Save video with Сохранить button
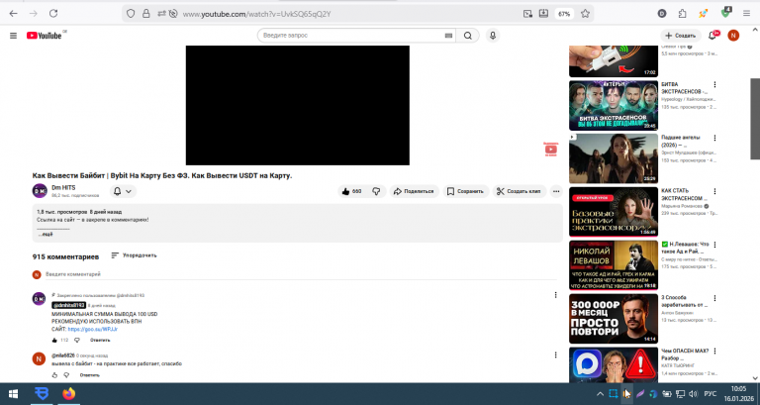The image size is (760, 405). click(x=465, y=191)
